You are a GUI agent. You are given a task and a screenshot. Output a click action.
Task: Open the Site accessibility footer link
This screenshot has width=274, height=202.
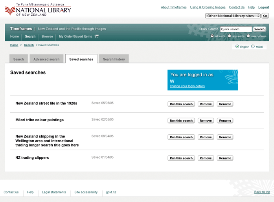pos(86,192)
